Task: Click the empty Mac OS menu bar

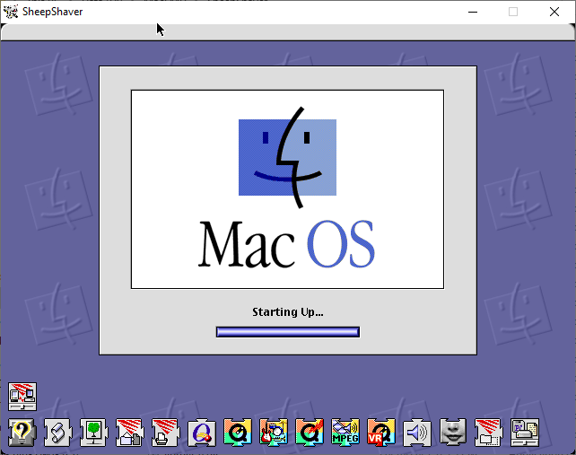Action: (x=288, y=32)
